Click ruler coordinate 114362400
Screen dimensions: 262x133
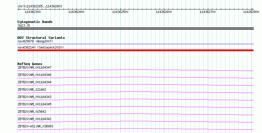pos(76,12)
